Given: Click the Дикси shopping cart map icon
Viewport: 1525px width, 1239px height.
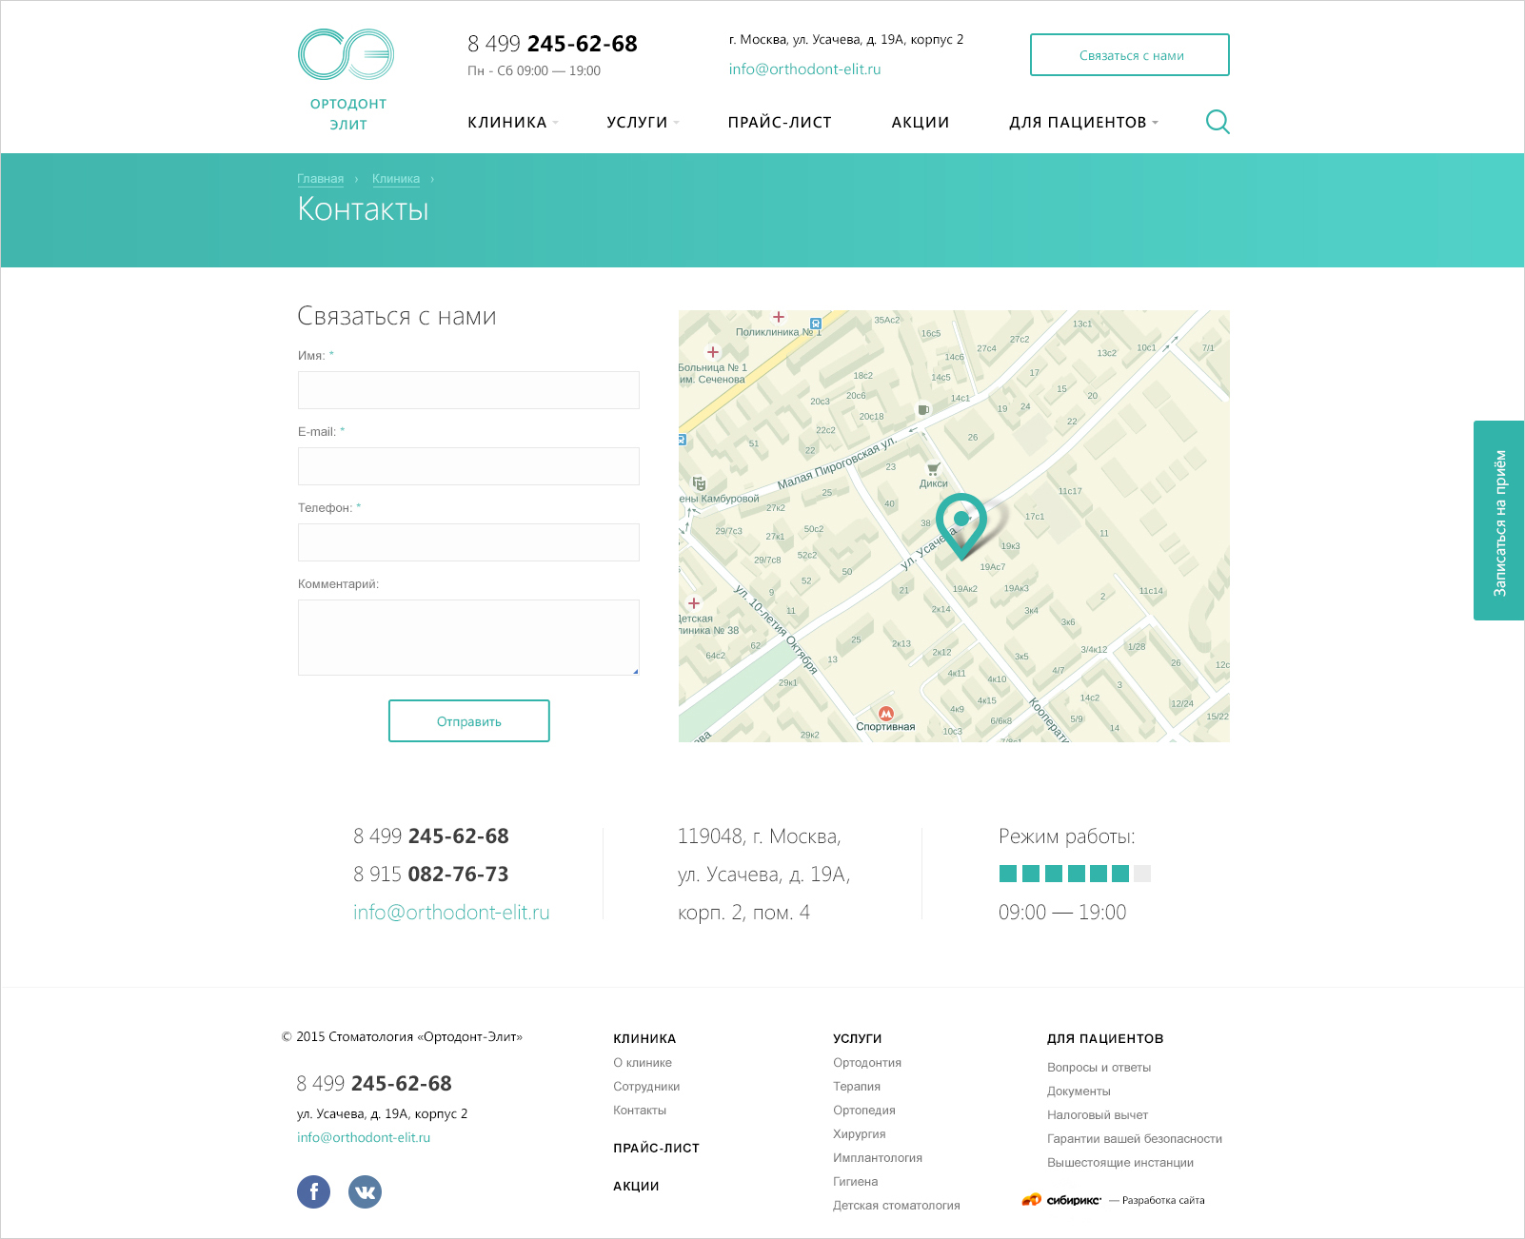Looking at the screenshot, I should [933, 469].
